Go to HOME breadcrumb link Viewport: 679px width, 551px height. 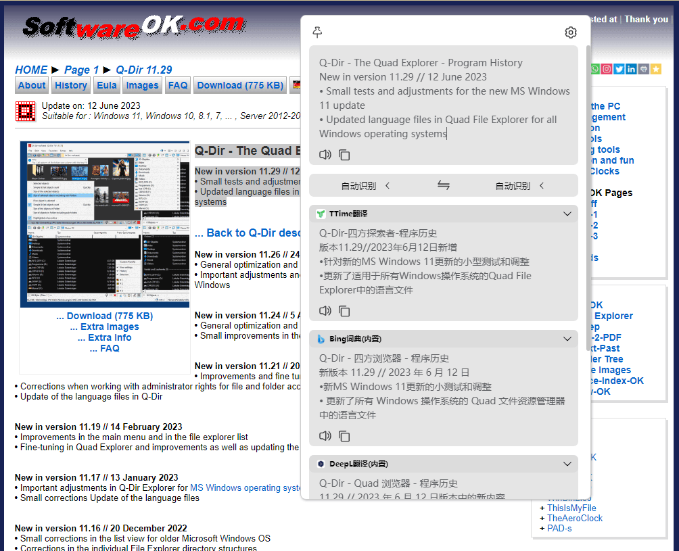click(x=31, y=70)
